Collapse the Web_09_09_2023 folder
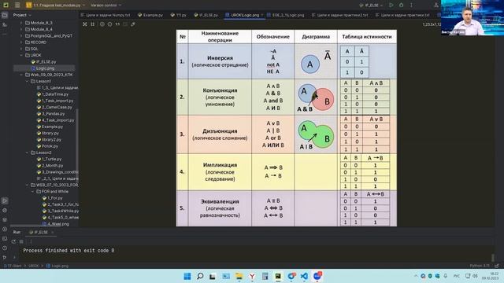 point(21,75)
